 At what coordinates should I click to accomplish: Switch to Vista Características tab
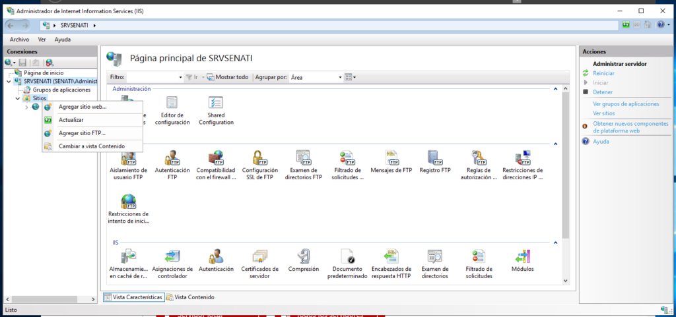[133, 297]
